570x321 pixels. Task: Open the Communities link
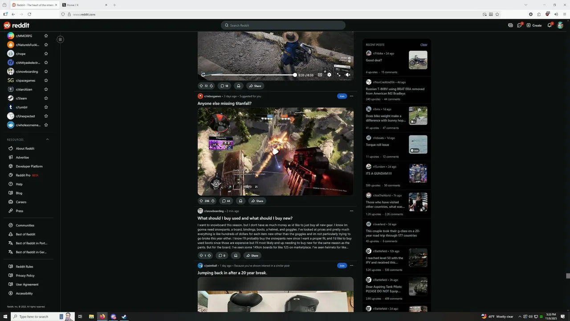tap(25, 225)
